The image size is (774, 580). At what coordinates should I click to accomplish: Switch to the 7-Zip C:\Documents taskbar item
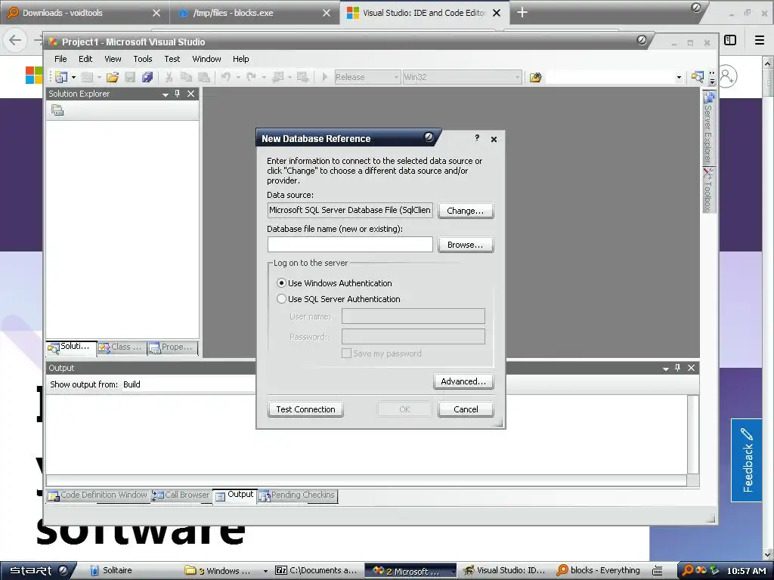pos(316,571)
